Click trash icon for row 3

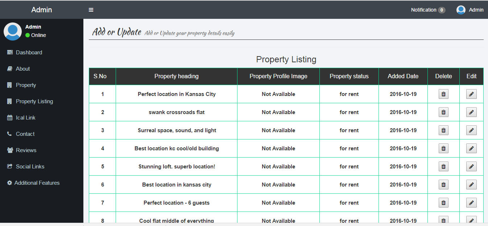click(x=443, y=130)
